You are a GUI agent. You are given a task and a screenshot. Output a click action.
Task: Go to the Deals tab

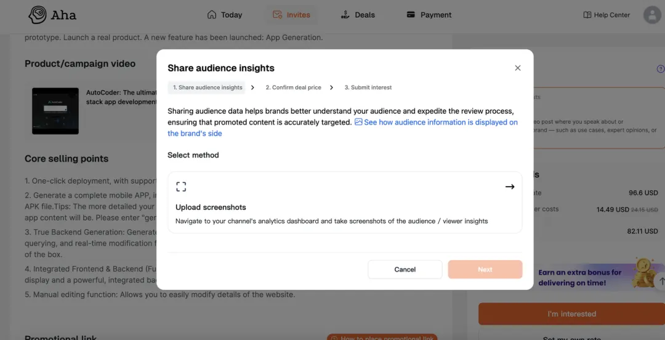click(357, 15)
